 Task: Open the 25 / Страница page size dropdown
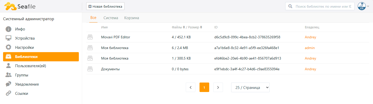click(x=250, y=87)
